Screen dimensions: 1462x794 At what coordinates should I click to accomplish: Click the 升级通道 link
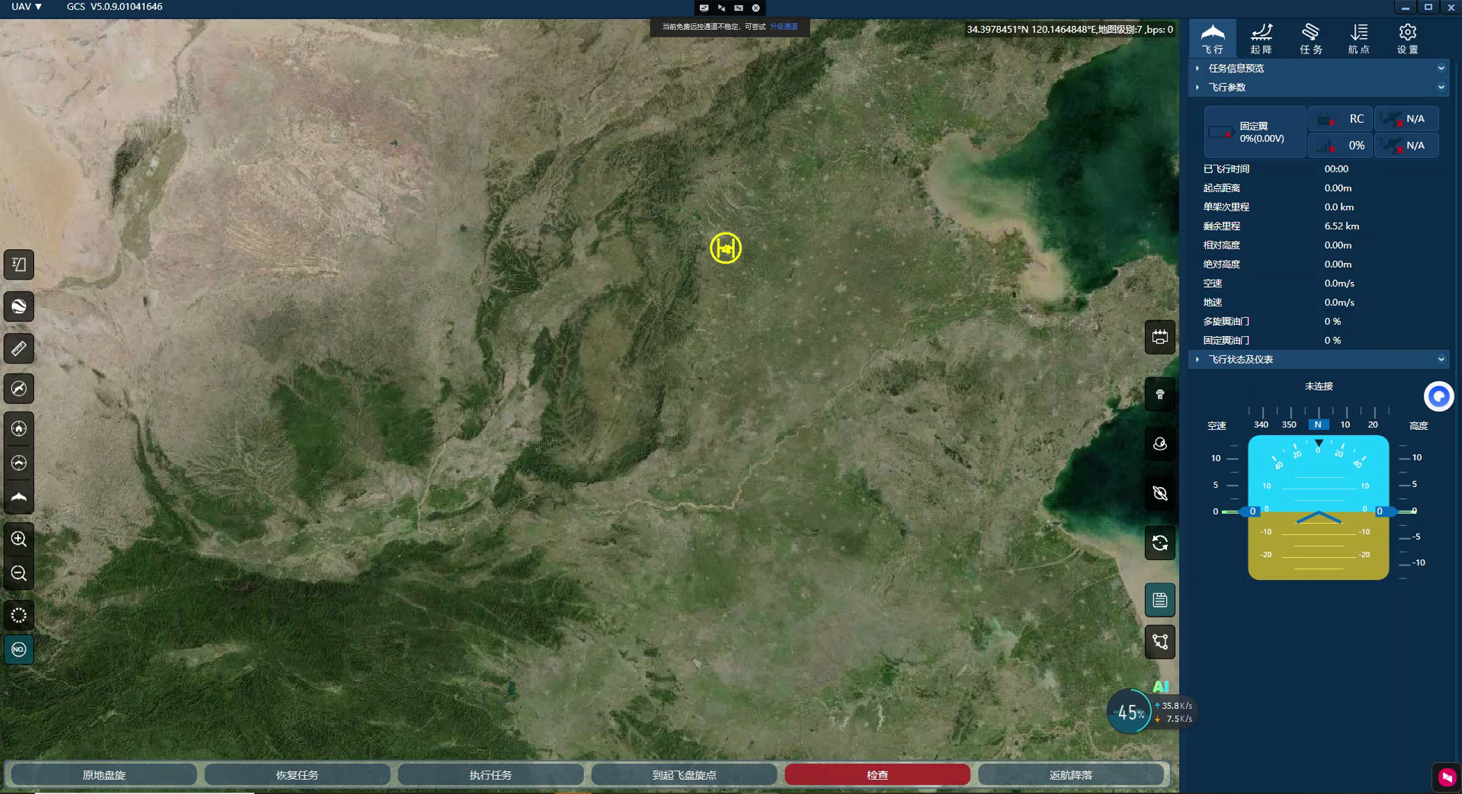(x=783, y=27)
